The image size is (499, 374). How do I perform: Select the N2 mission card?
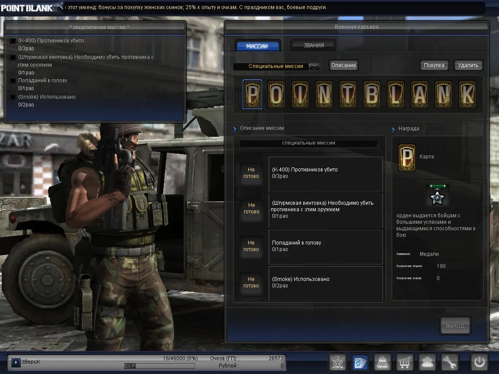click(443, 94)
